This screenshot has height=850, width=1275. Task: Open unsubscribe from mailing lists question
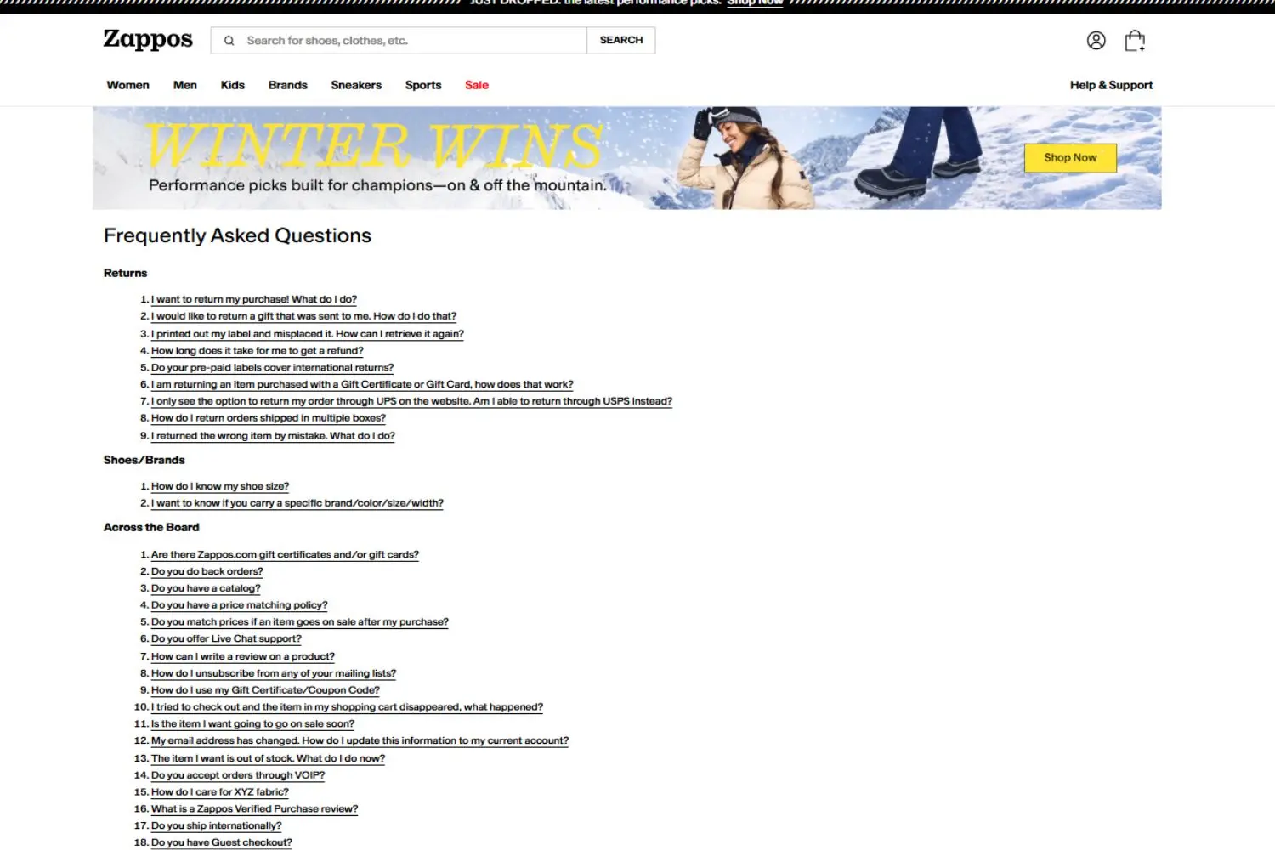coord(274,673)
